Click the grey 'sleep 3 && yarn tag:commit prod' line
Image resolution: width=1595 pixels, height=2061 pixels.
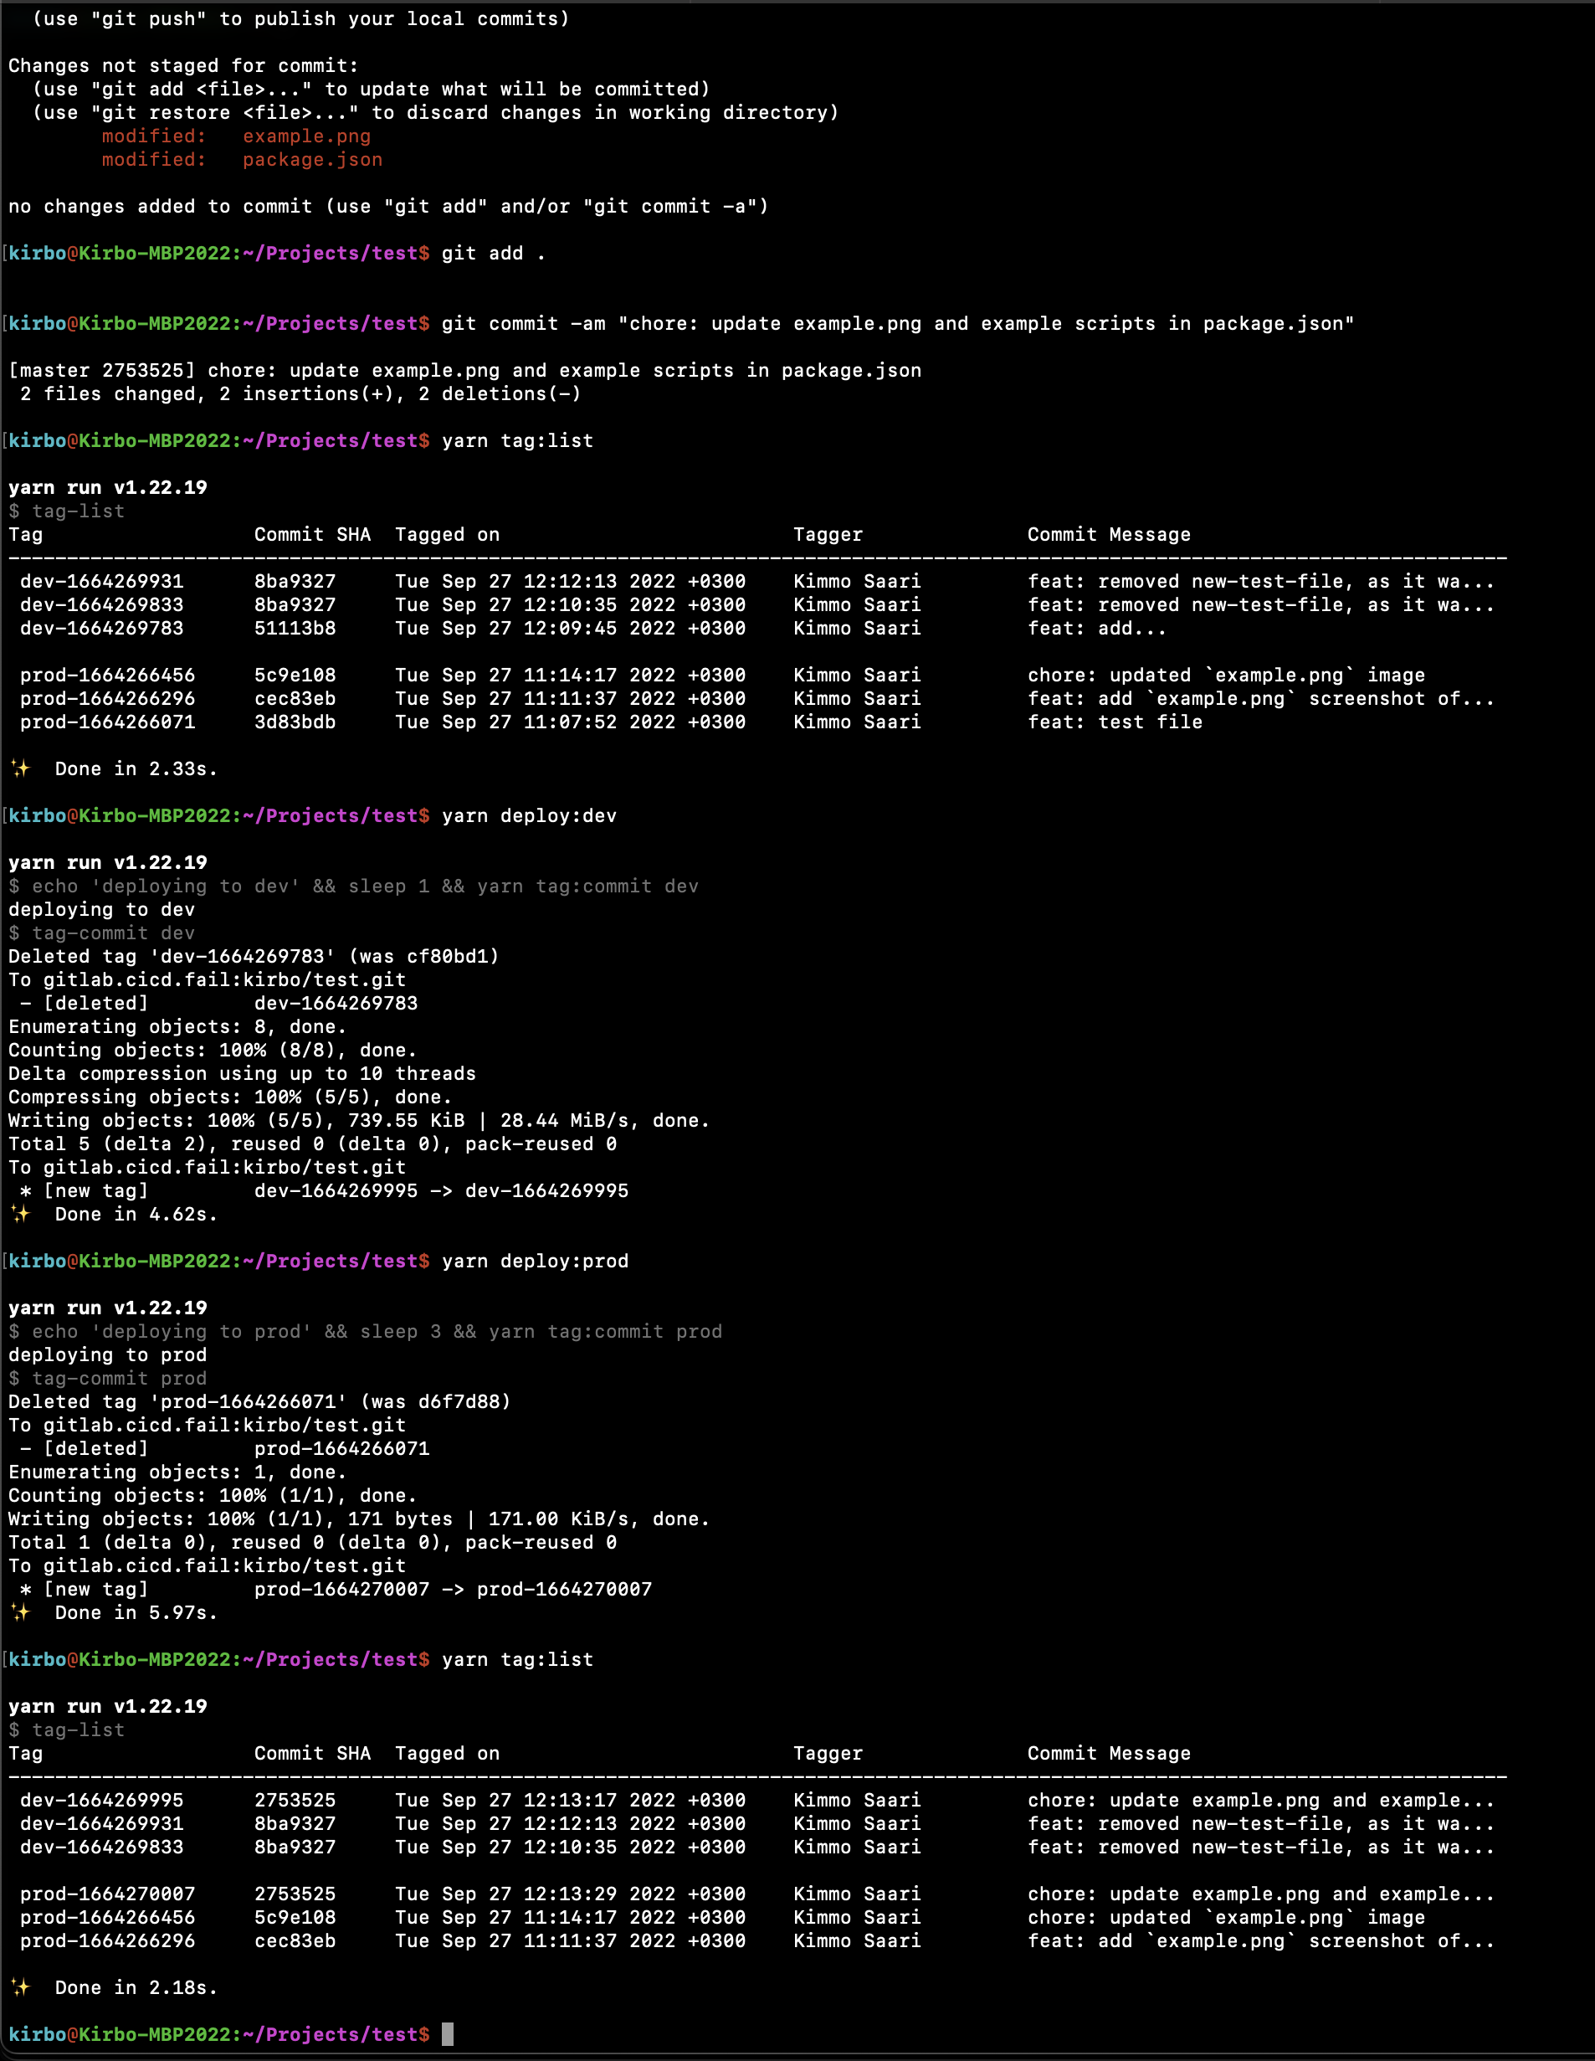365,1332
